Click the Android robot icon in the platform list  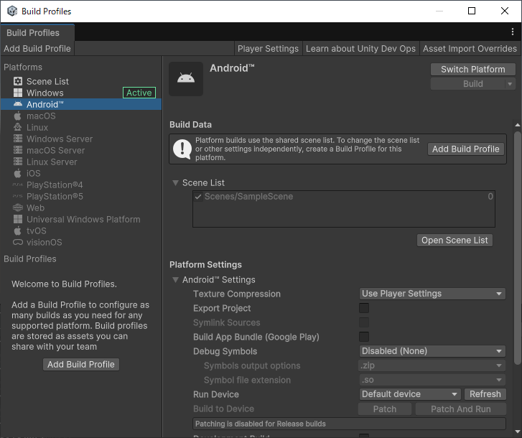18,104
